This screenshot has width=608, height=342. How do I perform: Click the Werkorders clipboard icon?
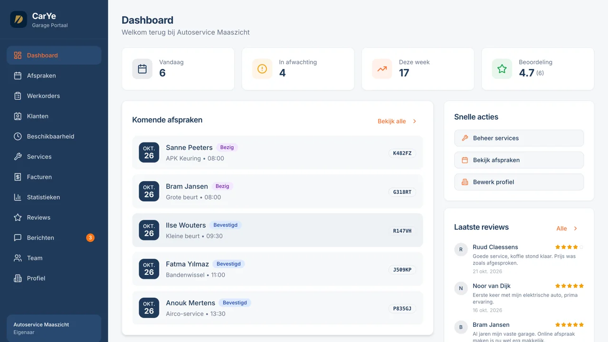(x=18, y=96)
